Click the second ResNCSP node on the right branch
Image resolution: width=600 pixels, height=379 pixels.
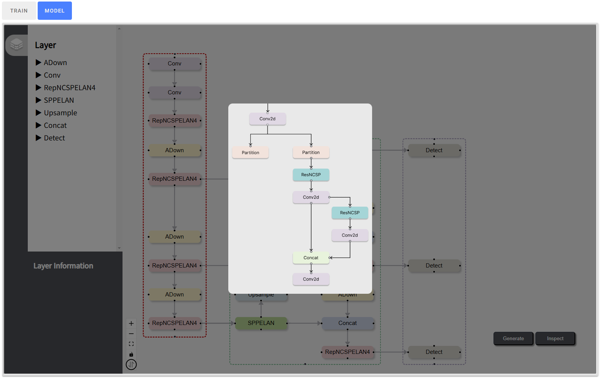(350, 213)
